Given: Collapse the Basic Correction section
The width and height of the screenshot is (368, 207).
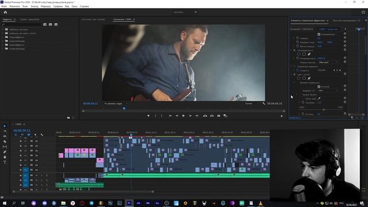Looking at the screenshot, I should (x=294, y=83).
